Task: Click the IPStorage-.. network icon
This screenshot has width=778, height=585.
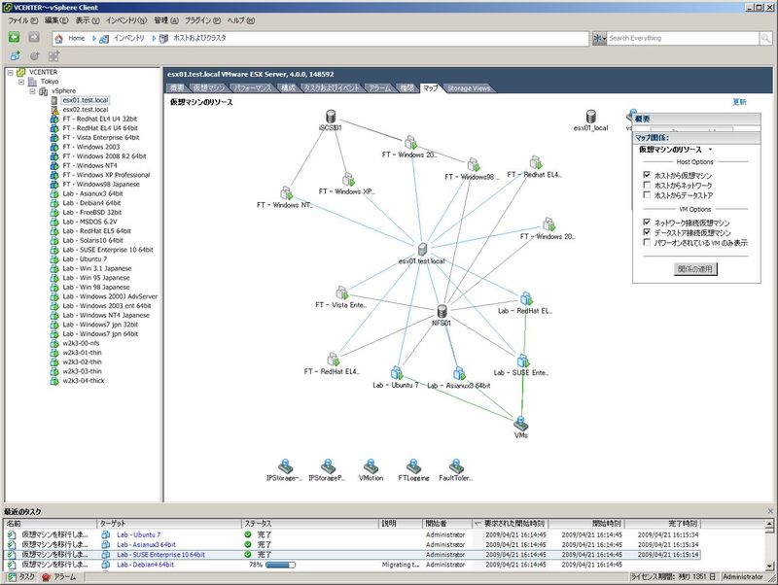Action: pyautogui.click(x=285, y=466)
